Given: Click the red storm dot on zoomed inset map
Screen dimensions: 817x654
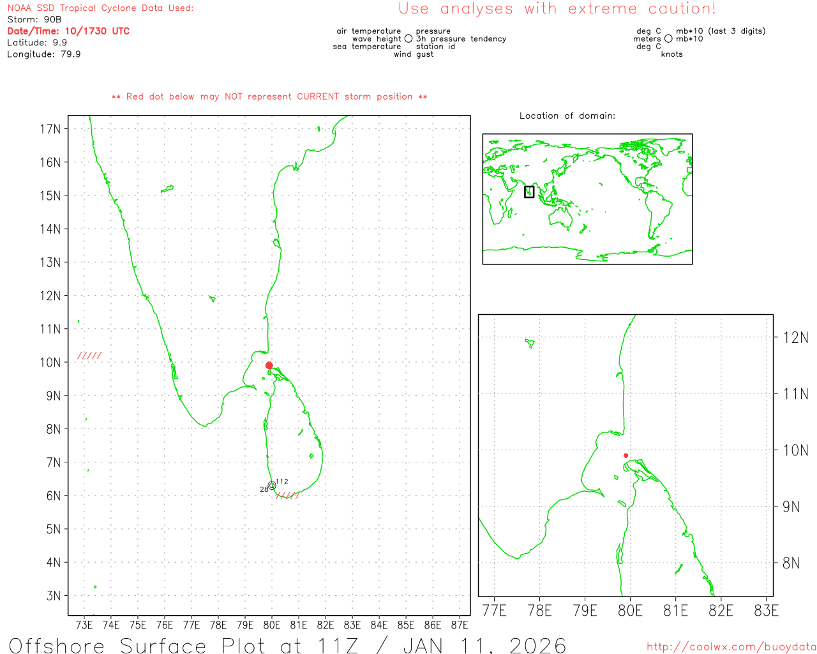Looking at the screenshot, I should coord(626,455).
